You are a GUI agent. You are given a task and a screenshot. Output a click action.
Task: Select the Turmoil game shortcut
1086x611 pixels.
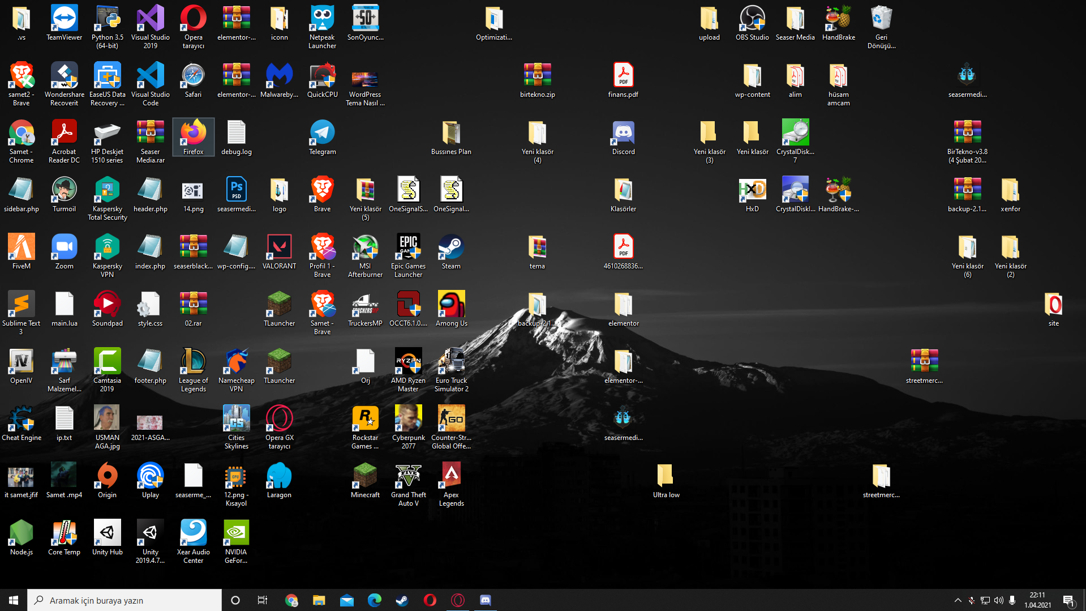[x=64, y=195]
